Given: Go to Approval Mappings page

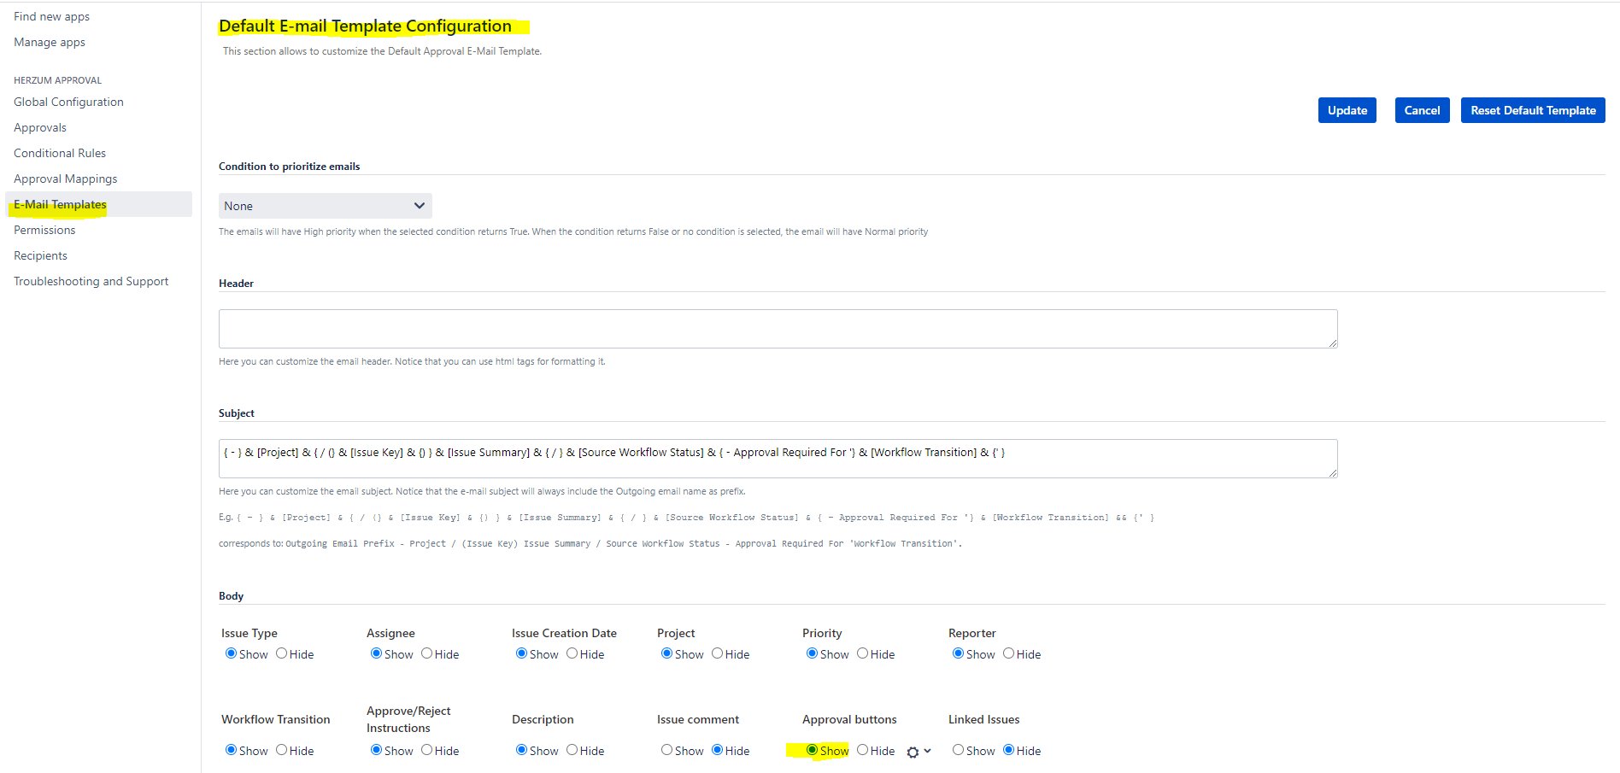Looking at the screenshot, I should click(66, 179).
